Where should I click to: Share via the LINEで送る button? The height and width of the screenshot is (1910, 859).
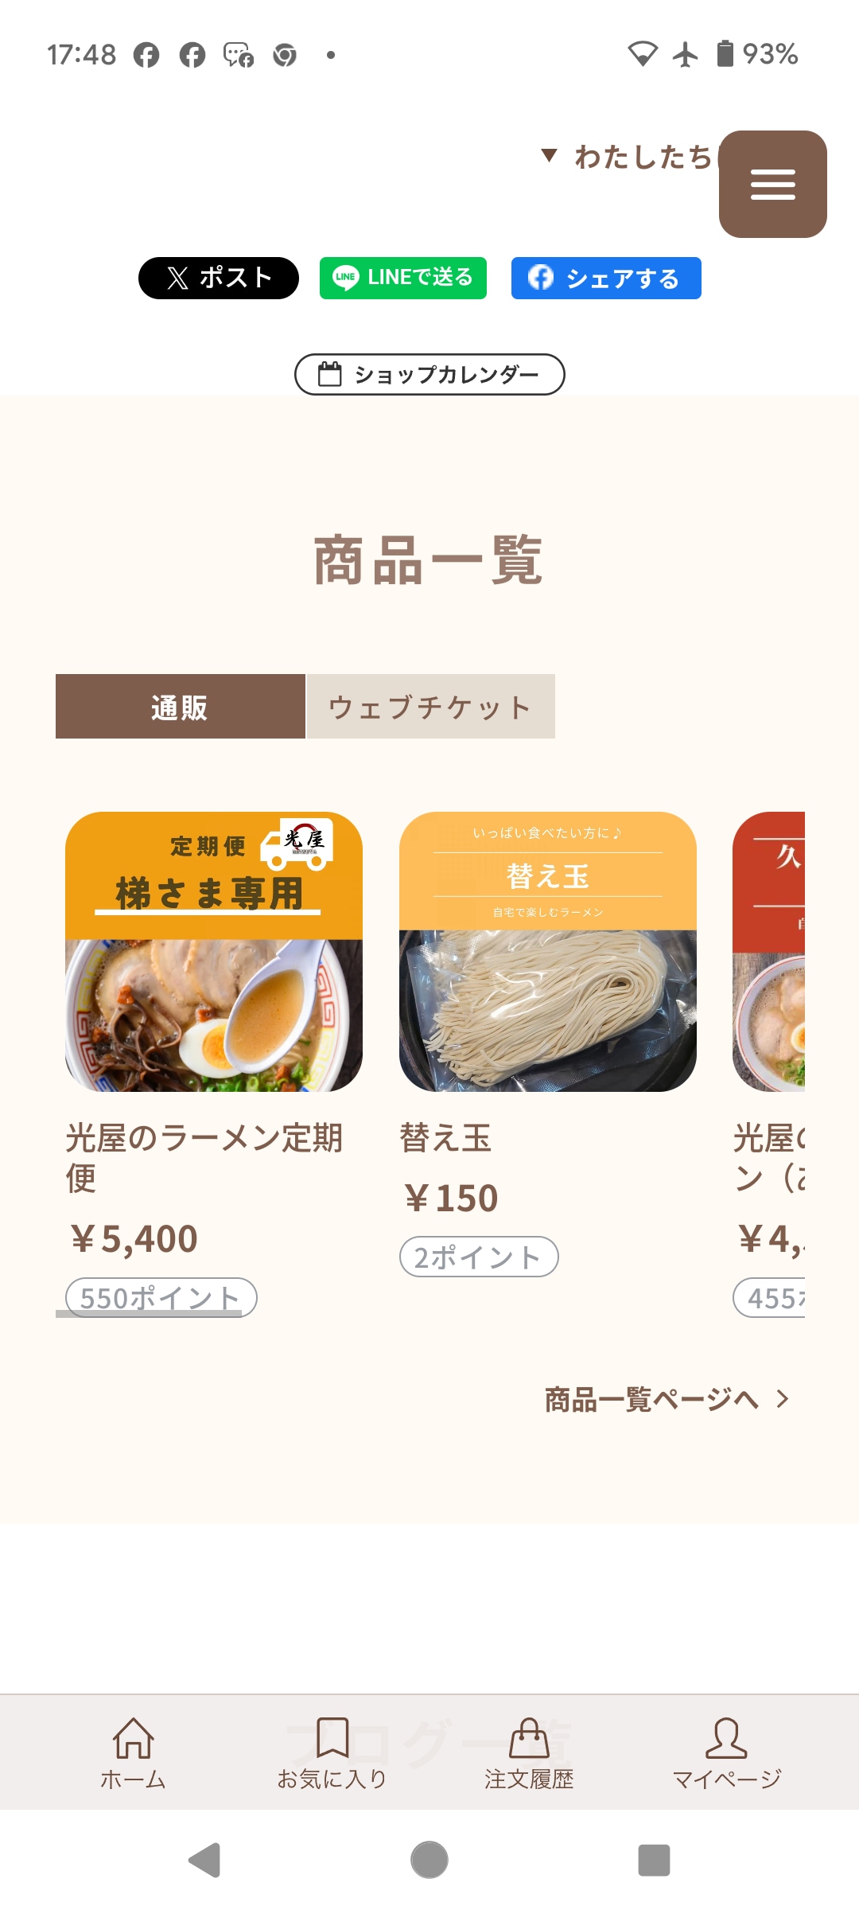[x=403, y=278]
